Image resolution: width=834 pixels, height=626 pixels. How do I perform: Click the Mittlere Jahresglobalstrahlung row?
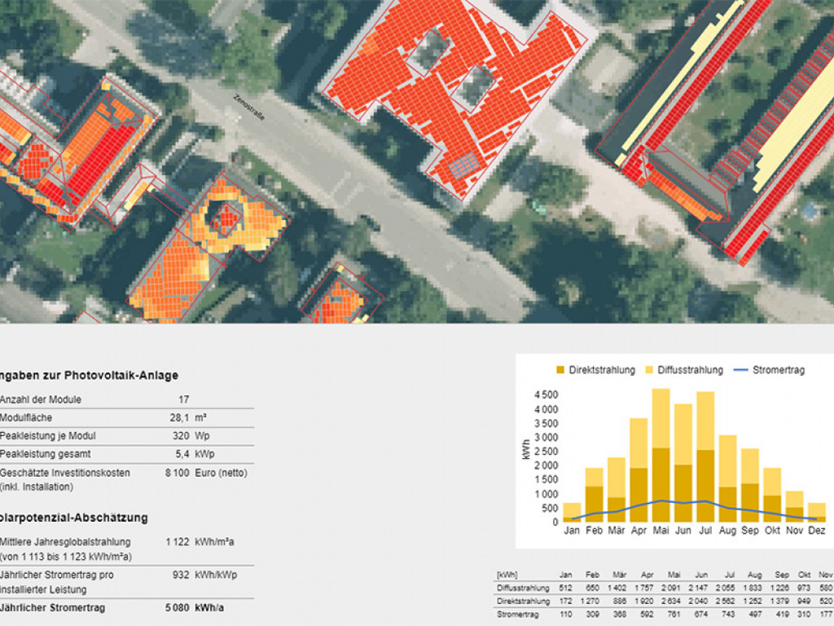click(x=122, y=548)
